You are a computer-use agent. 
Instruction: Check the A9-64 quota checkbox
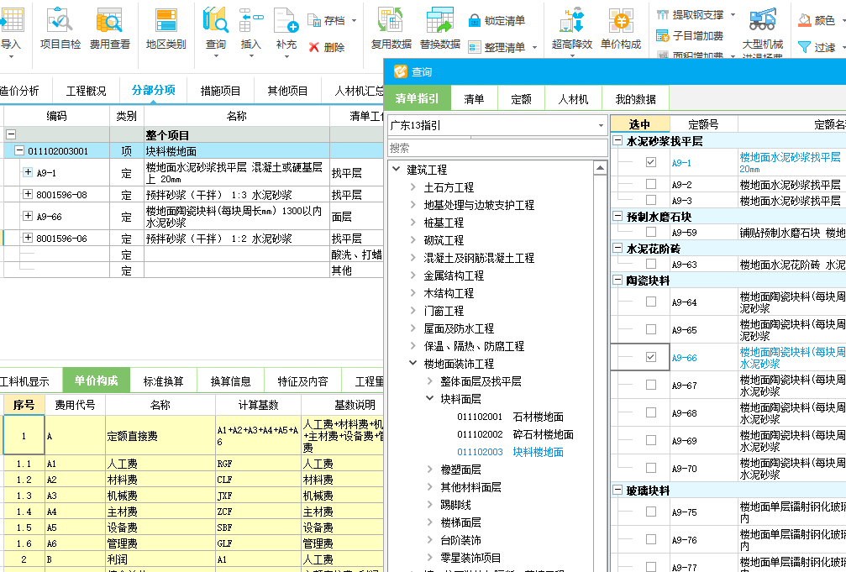pos(651,302)
